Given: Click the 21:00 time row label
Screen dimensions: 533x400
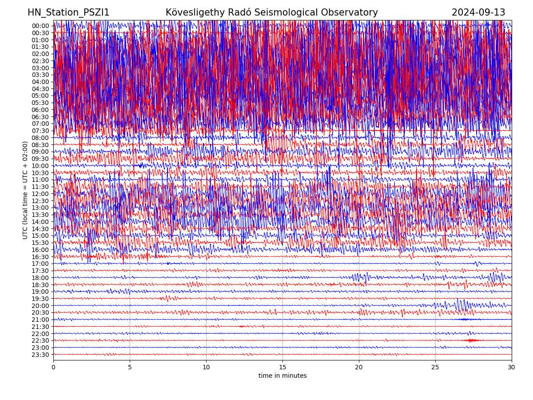Looking at the screenshot, I should [40, 320].
